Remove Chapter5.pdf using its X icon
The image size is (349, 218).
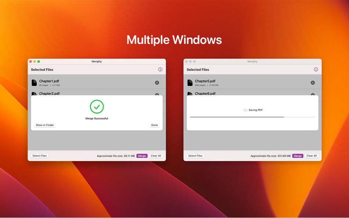pyautogui.click(x=313, y=83)
